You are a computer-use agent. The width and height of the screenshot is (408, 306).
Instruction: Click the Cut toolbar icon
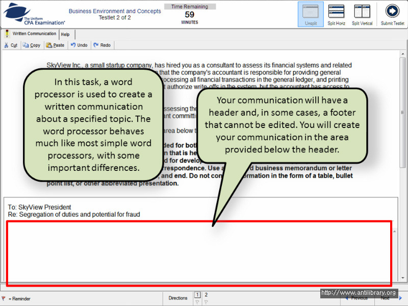point(6,45)
